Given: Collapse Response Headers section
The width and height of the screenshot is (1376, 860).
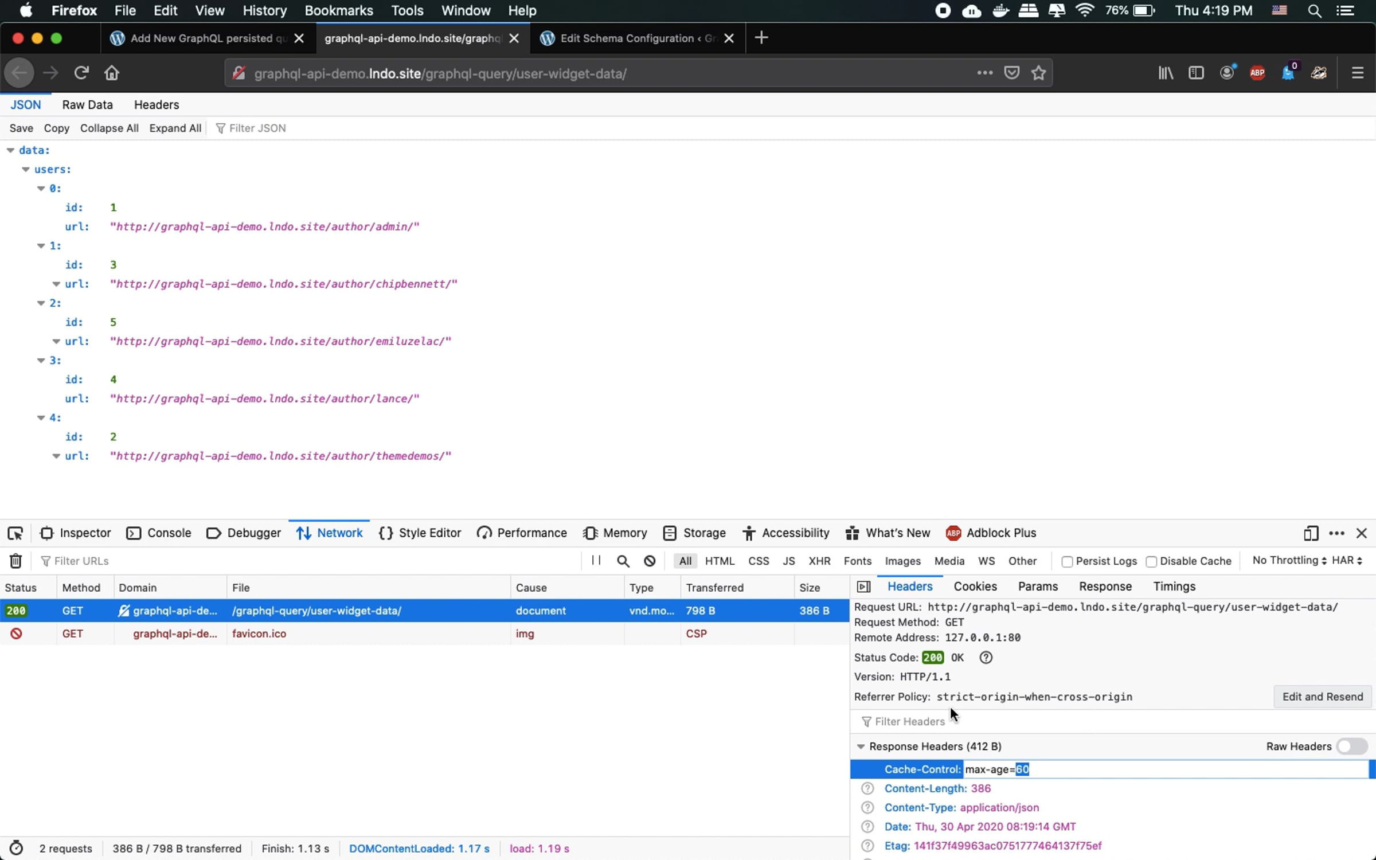Looking at the screenshot, I should tap(860, 746).
